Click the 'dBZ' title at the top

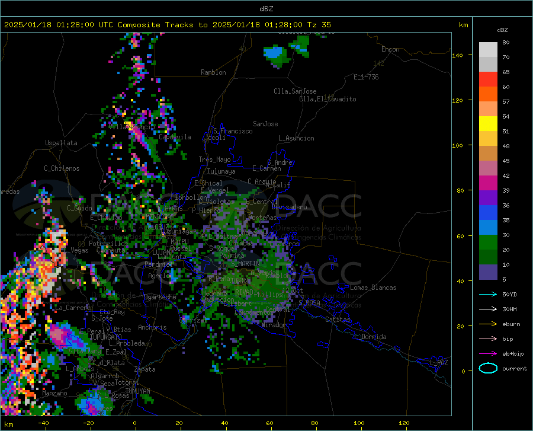(x=266, y=9)
